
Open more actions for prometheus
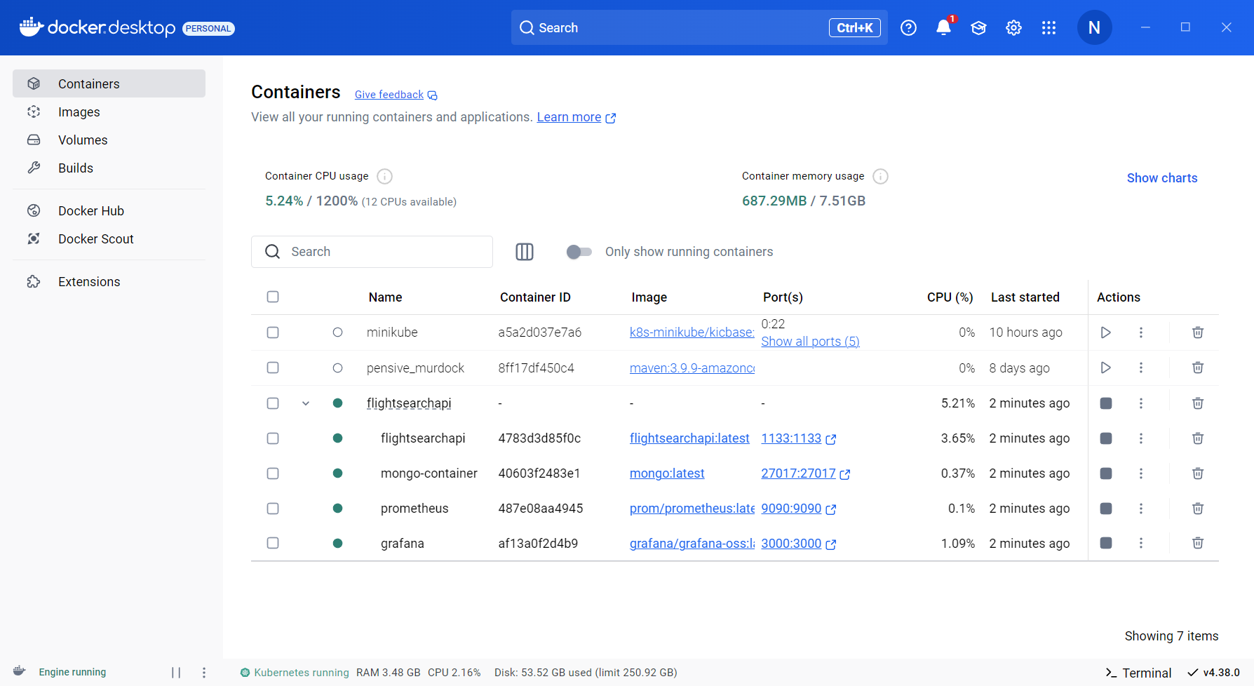coord(1141,509)
